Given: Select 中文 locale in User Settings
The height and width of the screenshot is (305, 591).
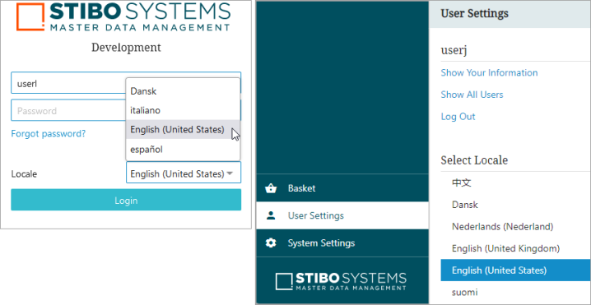Looking at the screenshot, I should pos(515,183).
